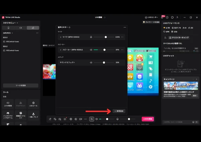Open the マルチゲスト tool

pyautogui.click(x=21, y=104)
